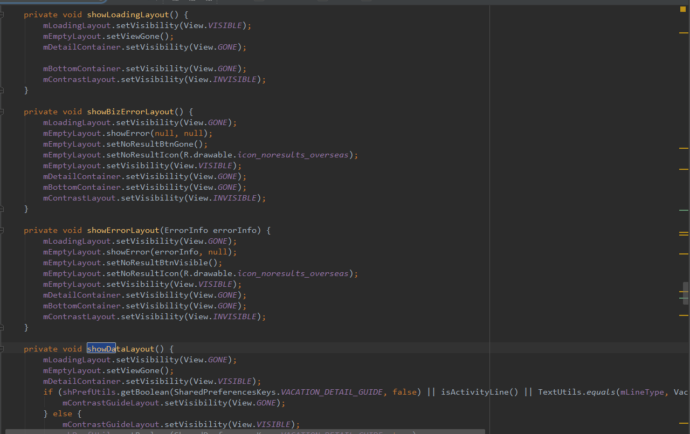Click the yellow inspection status square at the scrollbar top

tap(684, 9)
